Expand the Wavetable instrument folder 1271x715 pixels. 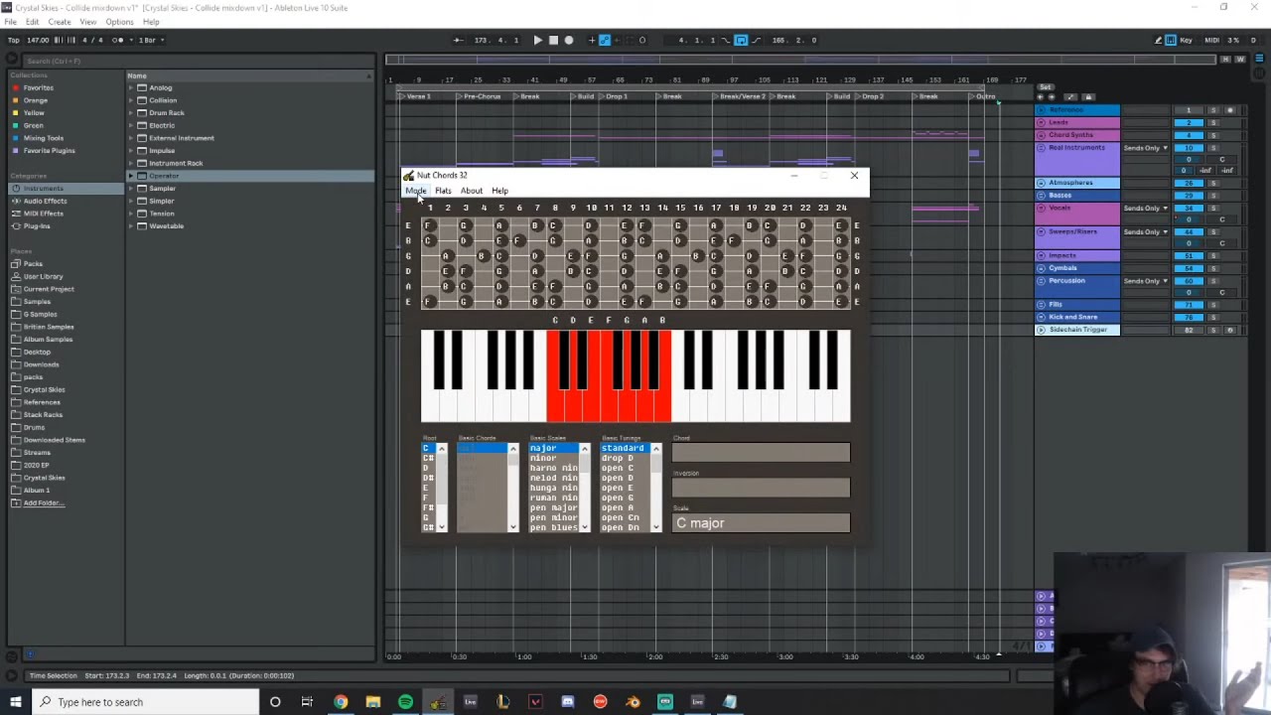pyautogui.click(x=130, y=225)
